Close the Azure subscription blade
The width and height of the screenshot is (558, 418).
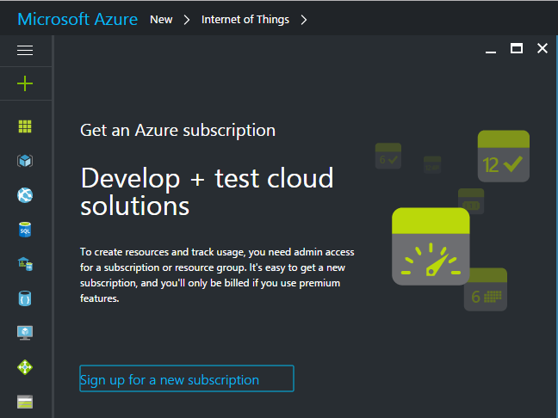(x=542, y=49)
